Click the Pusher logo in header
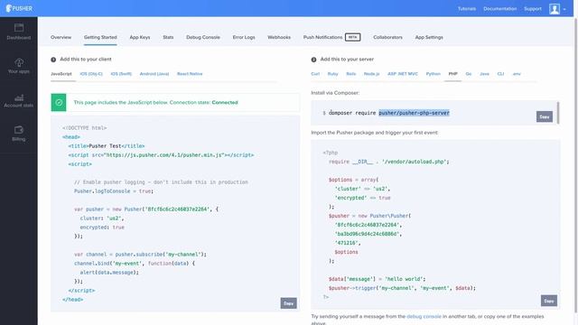The height and width of the screenshot is (325, 578). click(19, 8)
